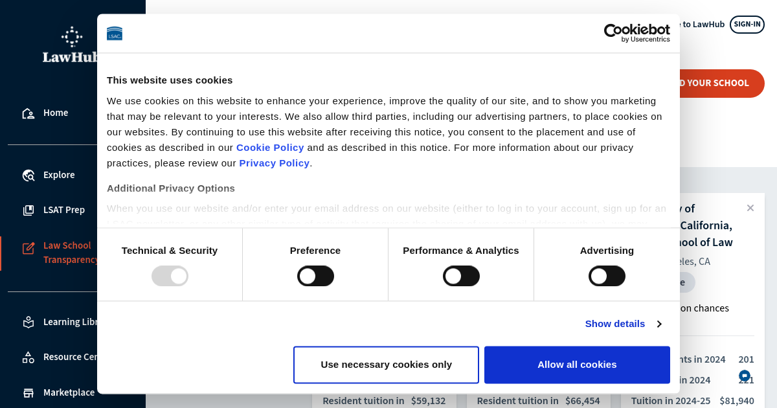Close the school comparison card

tap(750, 208)
